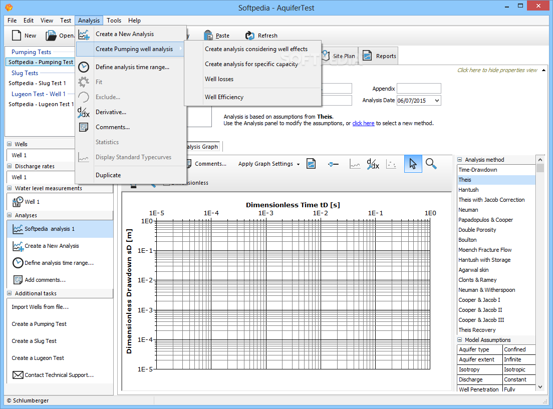This screenshot has height=409, width=553.
Task: Switch to the Site Plan tab
Action: [339, 56]
